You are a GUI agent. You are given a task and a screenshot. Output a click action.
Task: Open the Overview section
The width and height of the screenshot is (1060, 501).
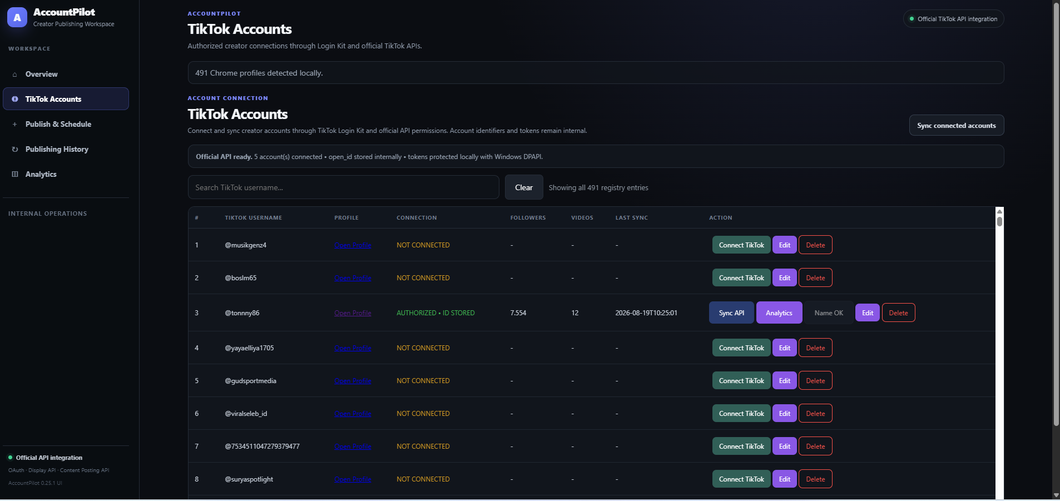click(66, 74)
